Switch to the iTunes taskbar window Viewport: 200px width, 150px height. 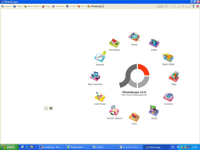pos(104,147)
